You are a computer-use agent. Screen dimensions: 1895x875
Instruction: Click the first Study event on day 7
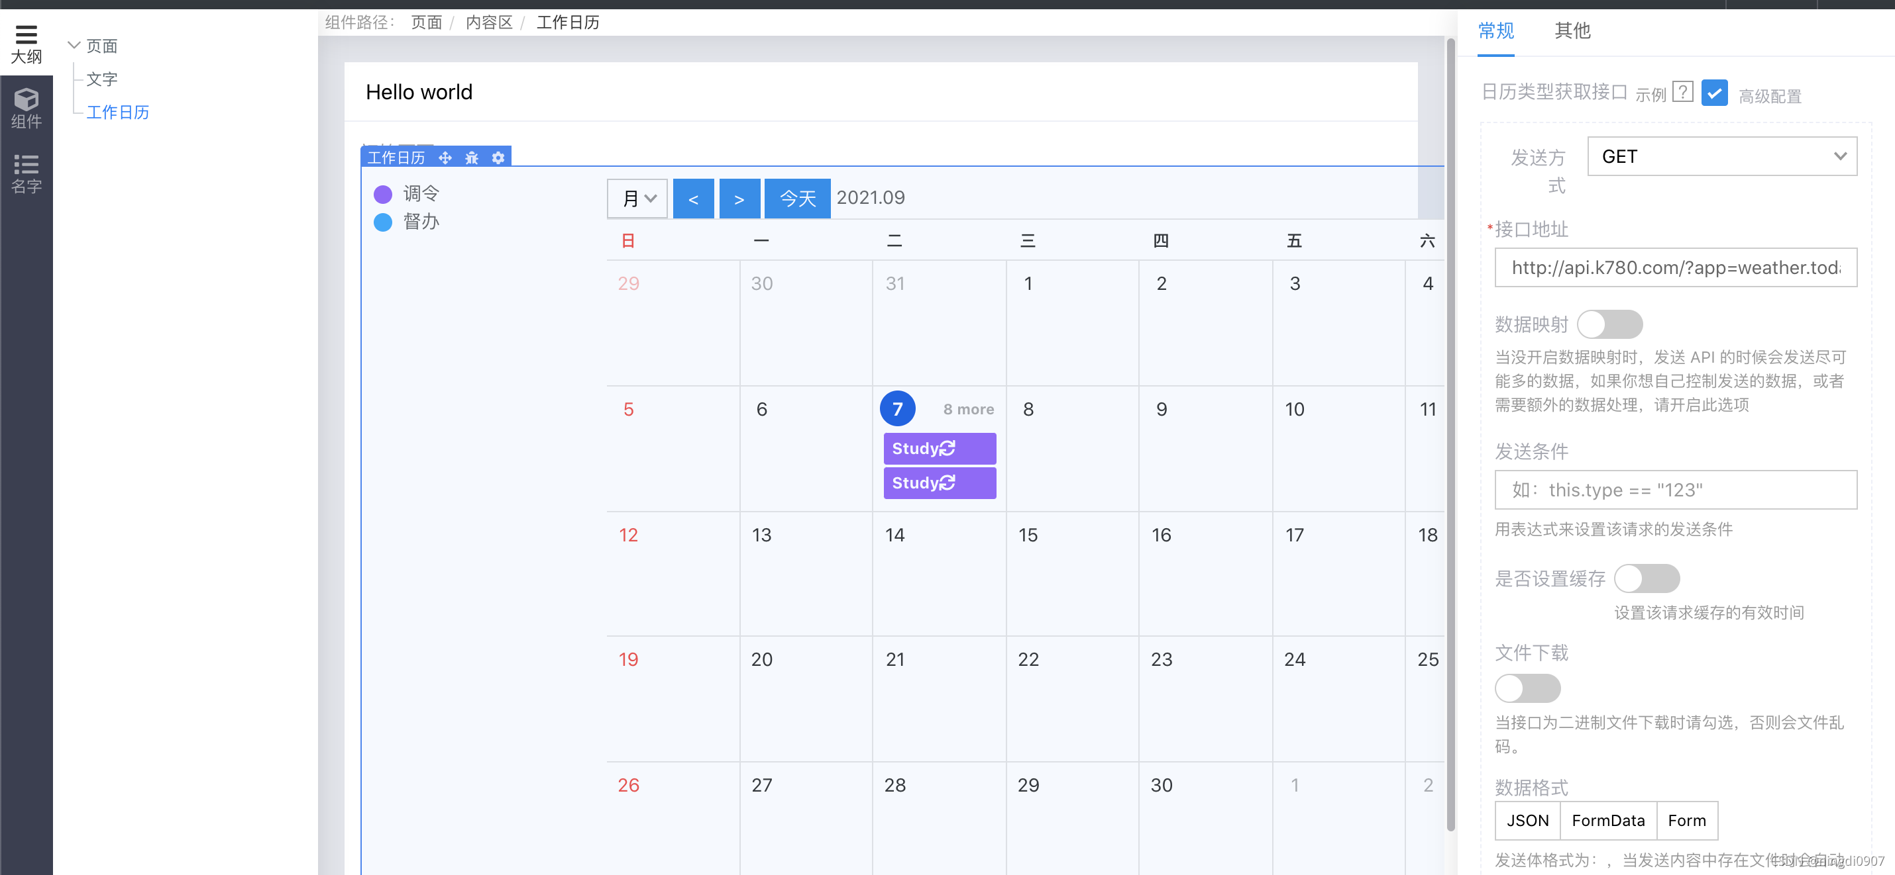940,448
